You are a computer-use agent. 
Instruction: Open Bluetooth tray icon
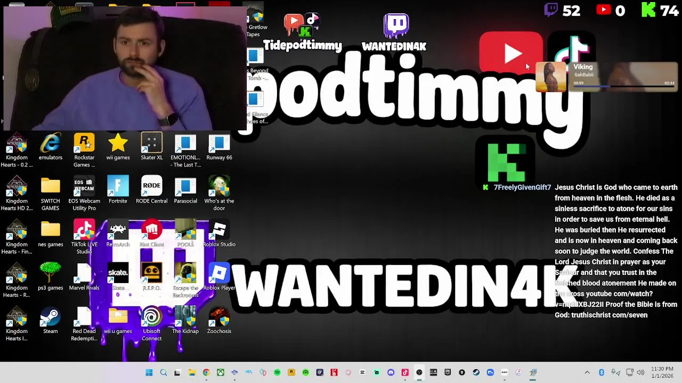coord(602,372)
